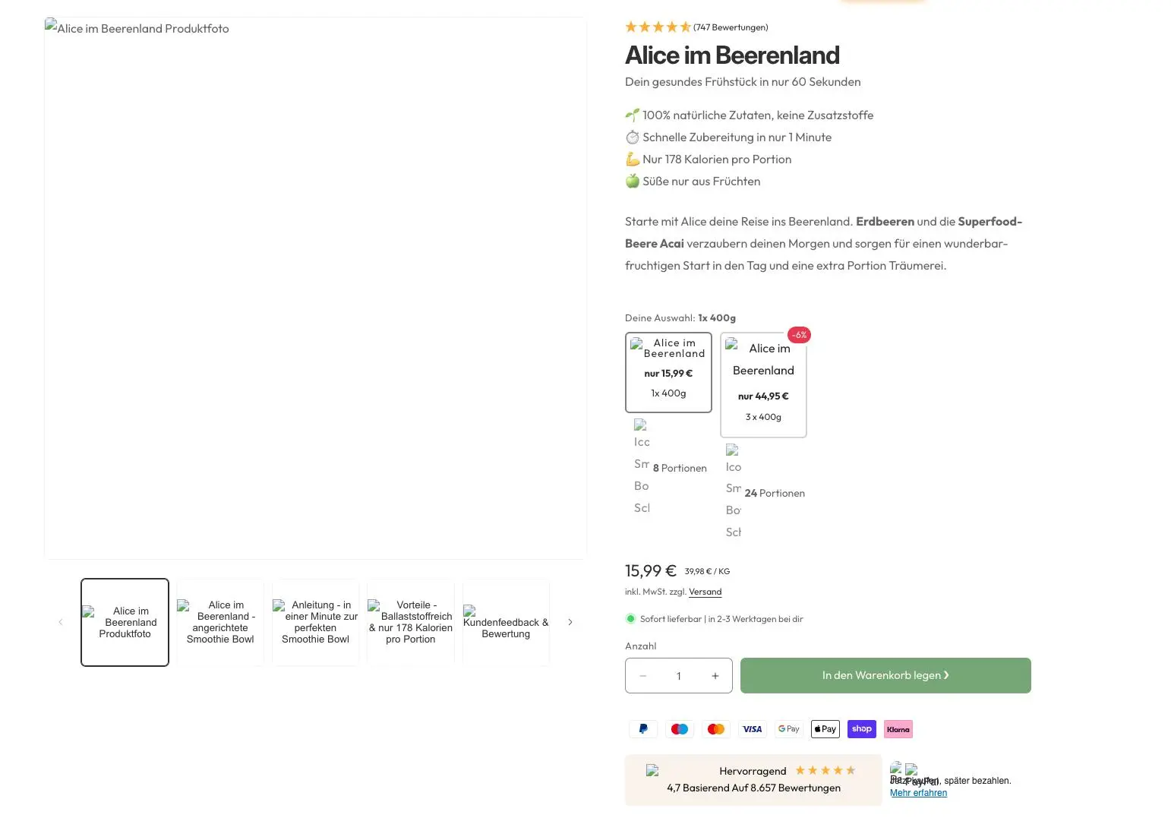Open the Trustpilot rating badge

[753, 779]
